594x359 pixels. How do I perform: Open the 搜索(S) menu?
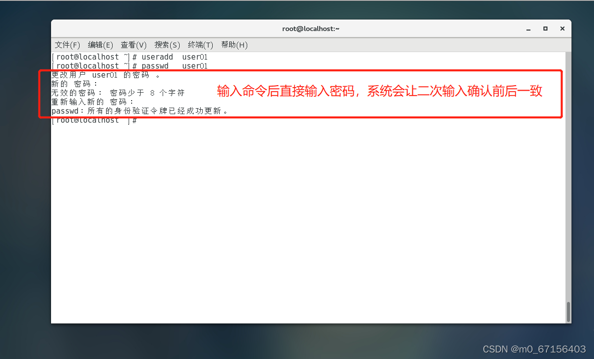167,45
